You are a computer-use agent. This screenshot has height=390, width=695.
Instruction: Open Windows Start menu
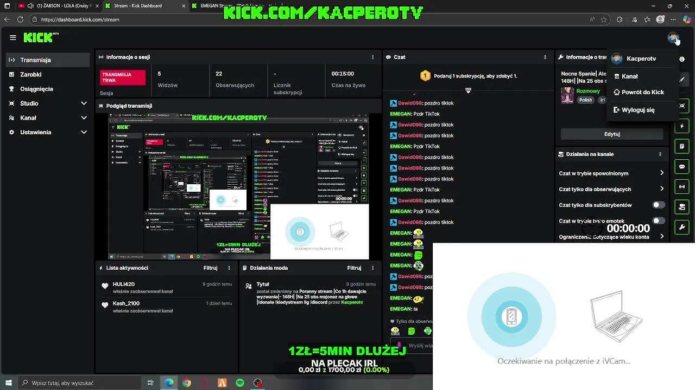tap(9, 383)
